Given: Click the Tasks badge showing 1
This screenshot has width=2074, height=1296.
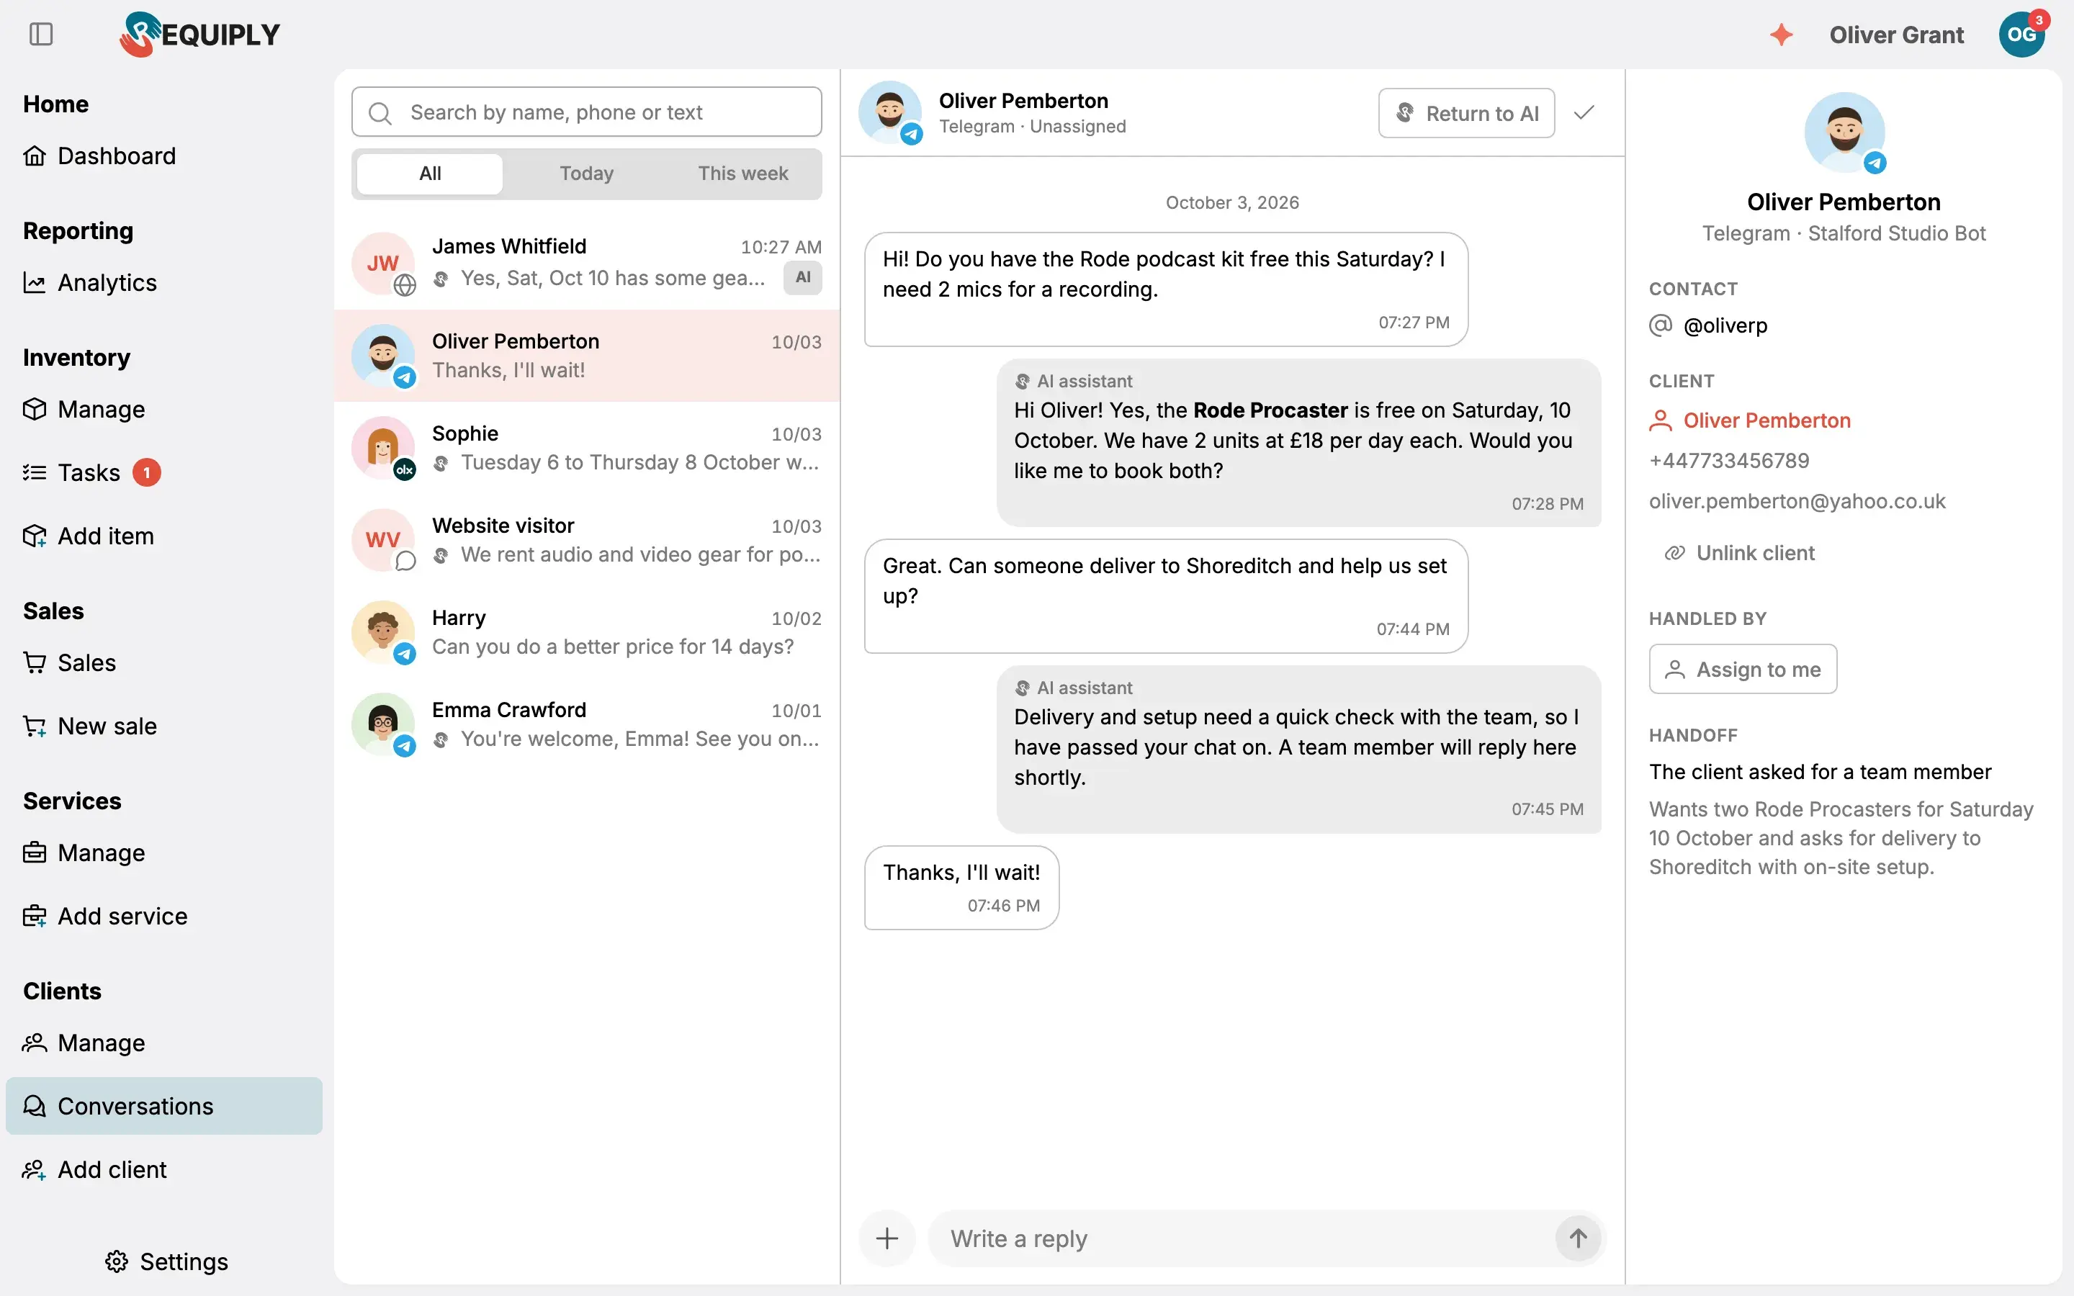Looking at the screenshot, I should 147,472.
